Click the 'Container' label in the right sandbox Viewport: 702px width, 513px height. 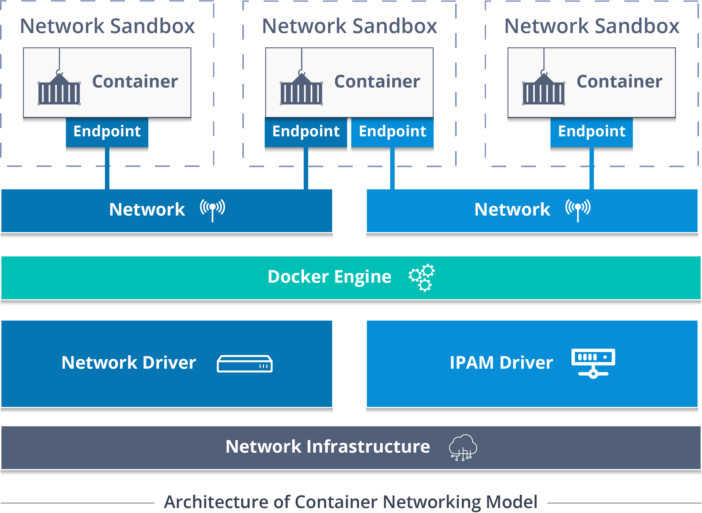619,81
